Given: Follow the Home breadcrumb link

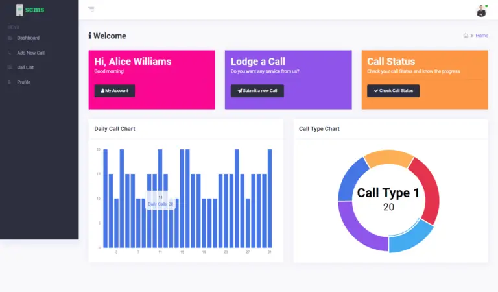Looking at the screenshot, I should 482,36.
